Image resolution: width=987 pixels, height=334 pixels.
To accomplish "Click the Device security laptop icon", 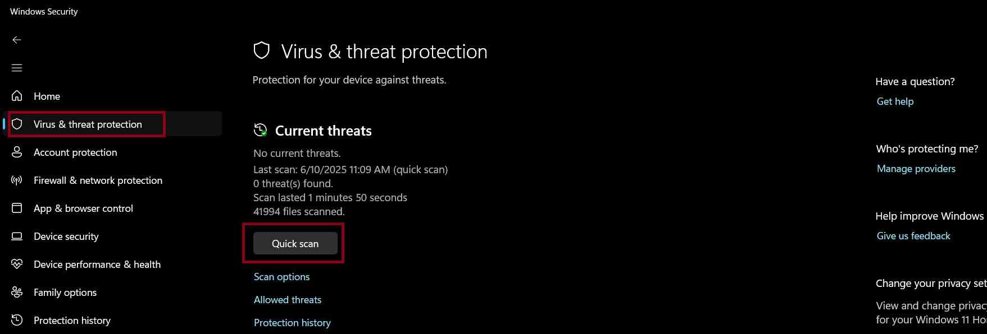I will tap(17, 236).
